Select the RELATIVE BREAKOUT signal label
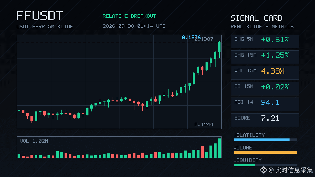315x177 pixels. [129, 16]
